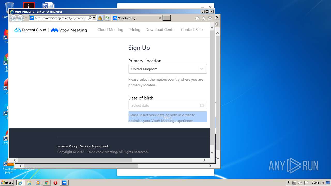Open the Service Agreement link
Viewport: 331px width, 186px height.
tap(94, 146)
